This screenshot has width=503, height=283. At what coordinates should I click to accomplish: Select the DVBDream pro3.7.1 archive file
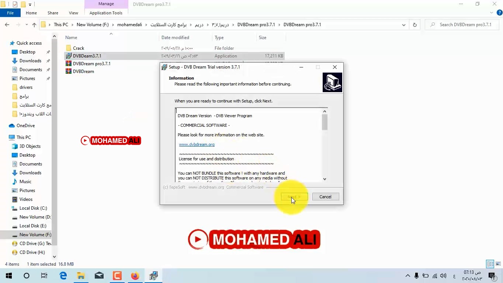click(91, 64)
